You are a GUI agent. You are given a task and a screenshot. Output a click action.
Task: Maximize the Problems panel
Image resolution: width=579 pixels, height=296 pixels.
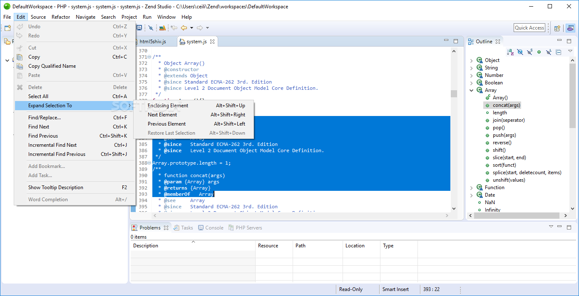[x=569, y=227]
